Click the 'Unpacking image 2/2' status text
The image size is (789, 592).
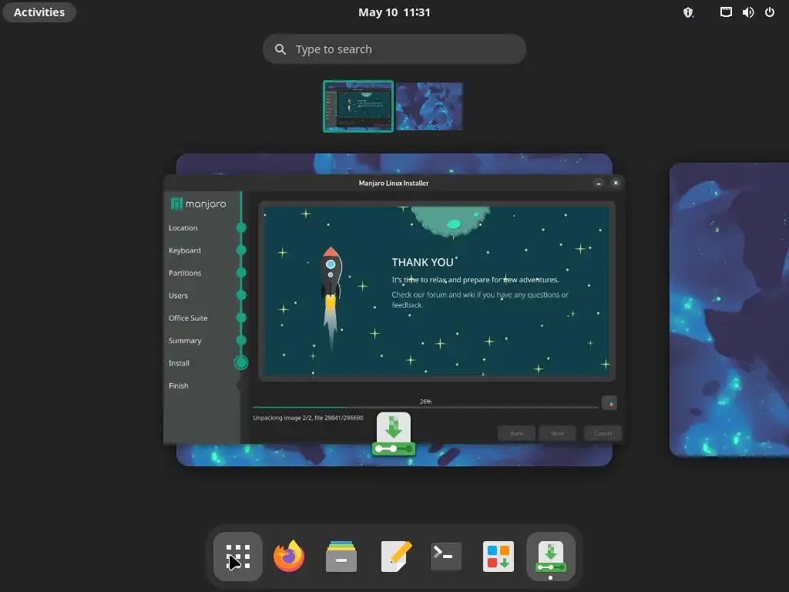coord(308,418)
